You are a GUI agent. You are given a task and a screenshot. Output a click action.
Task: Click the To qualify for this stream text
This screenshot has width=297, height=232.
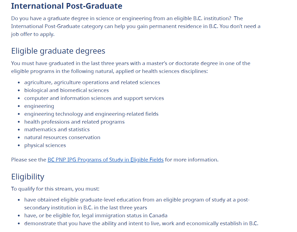coord(55,189)
